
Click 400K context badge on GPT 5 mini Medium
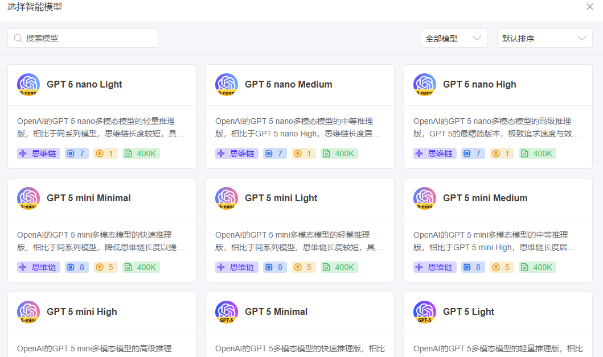tap(537, 267)
